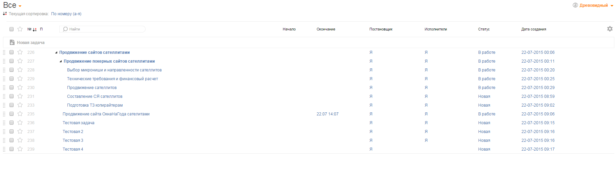The height and width of the screenshot is (176, 616).
Task: Check the box for task 228
Action: (x=12, y=70)
